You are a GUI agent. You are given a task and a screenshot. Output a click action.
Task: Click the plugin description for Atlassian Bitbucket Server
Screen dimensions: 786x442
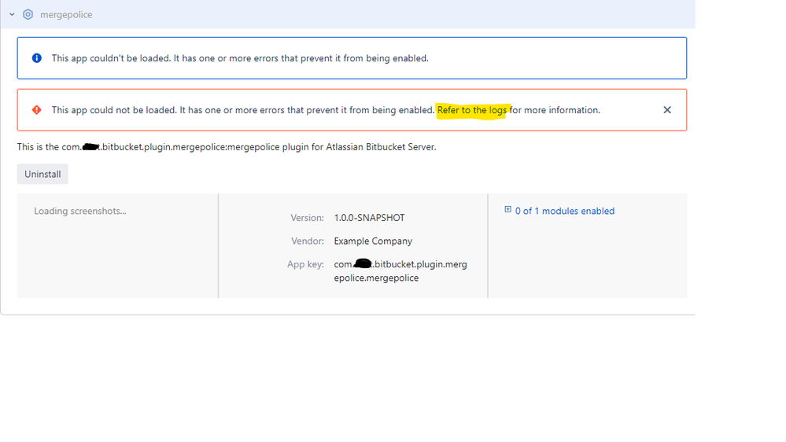tap(227, 147)
